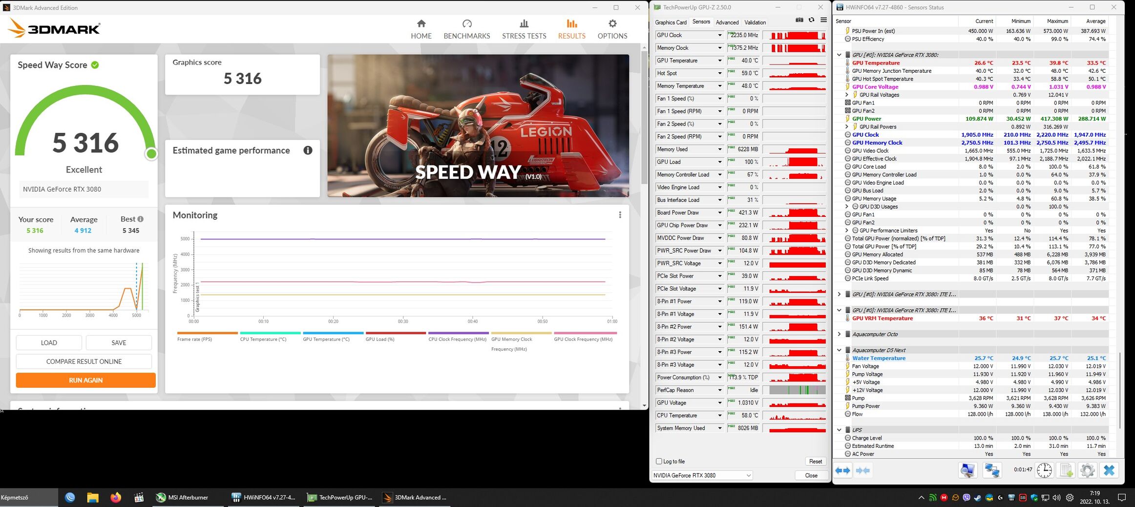Collapse the Aquacomputer D5 Next sensor group
Viewport: 1135px width, 507px height.
[x=839, y=350]
